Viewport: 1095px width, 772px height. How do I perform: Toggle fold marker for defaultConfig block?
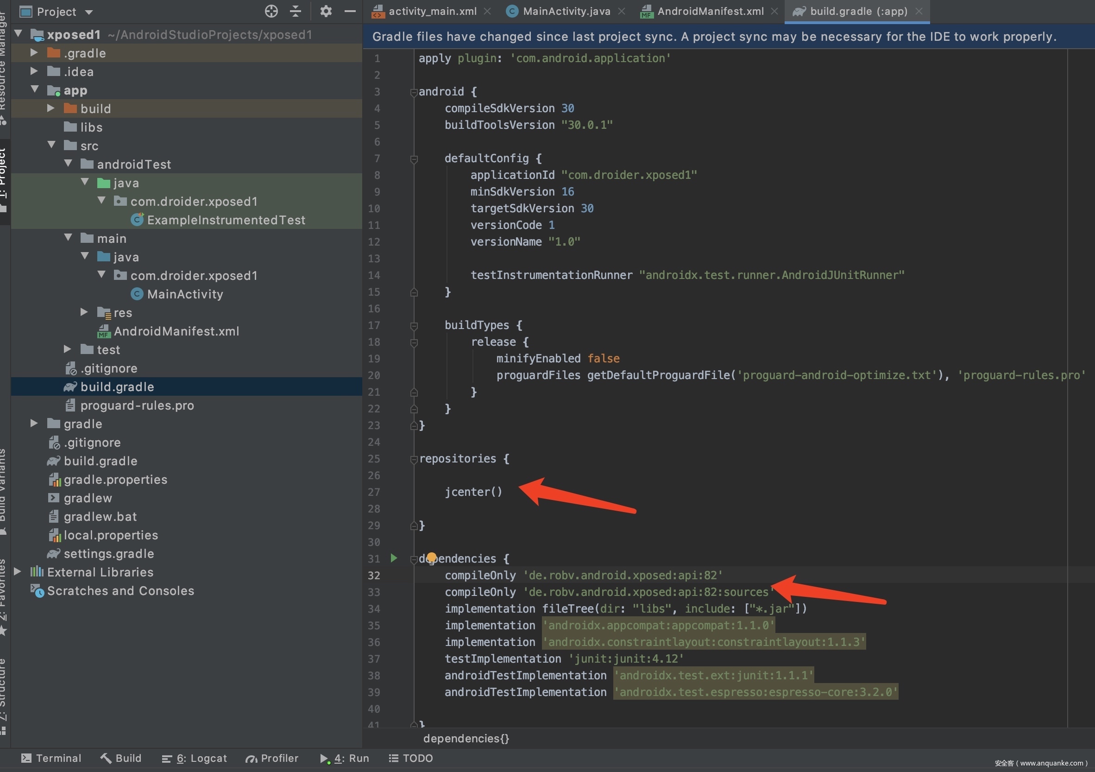pyautogui.click(x=414, y=159)
